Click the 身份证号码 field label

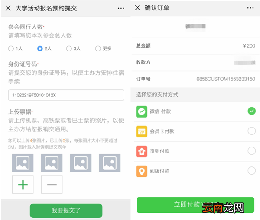(23, 64)
